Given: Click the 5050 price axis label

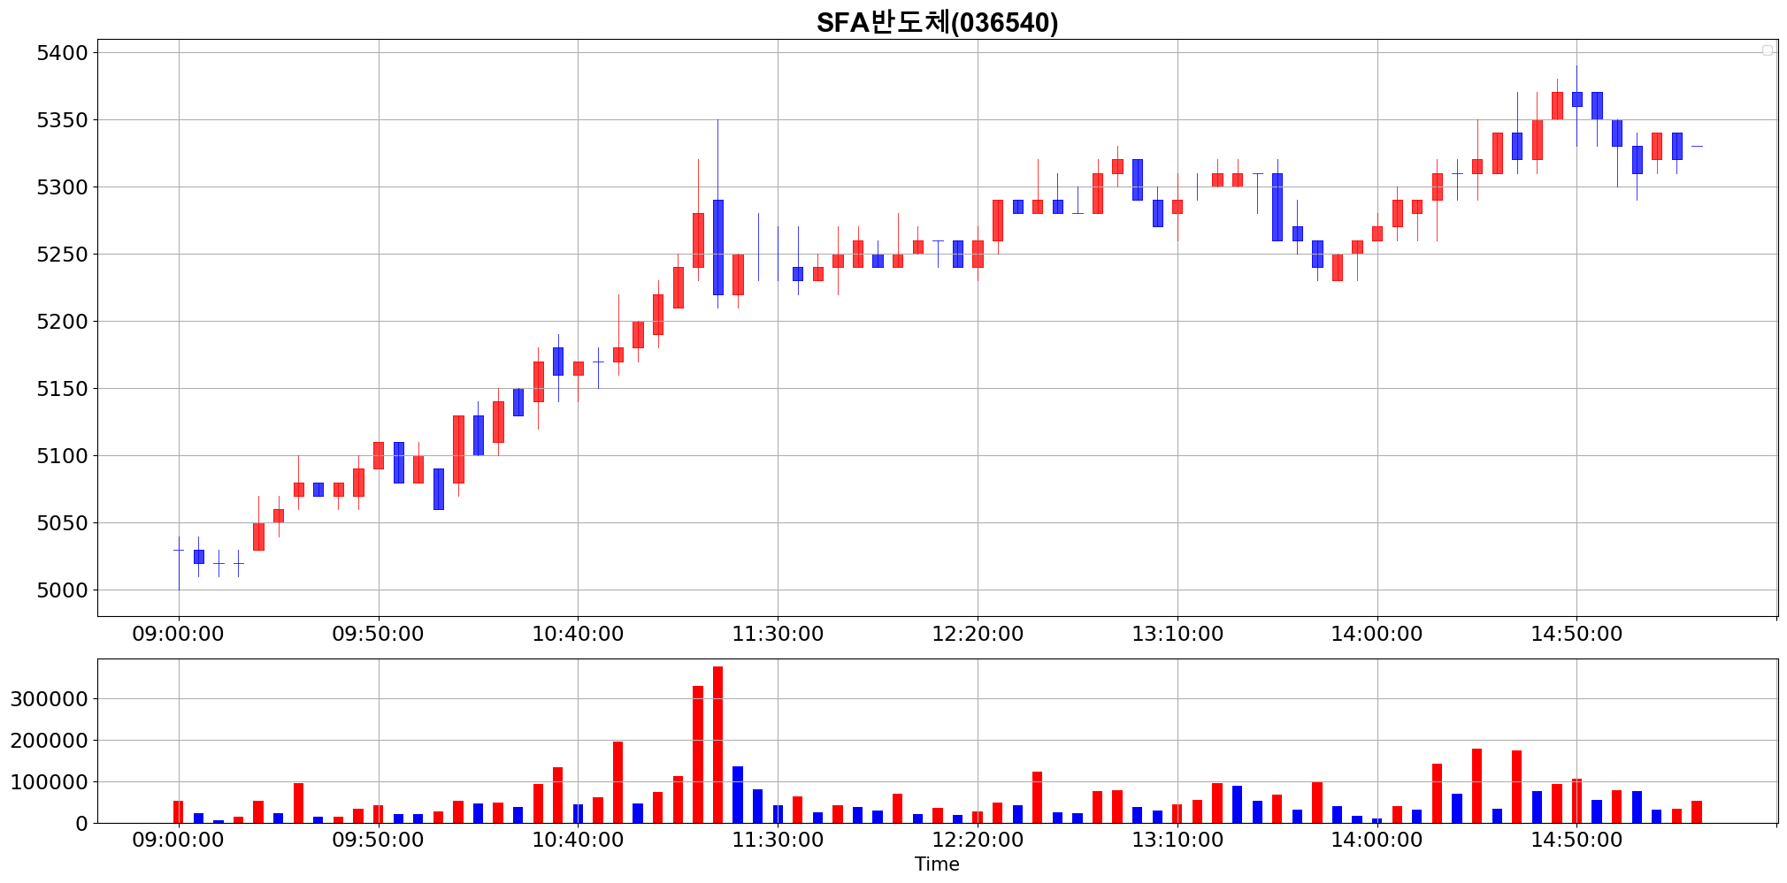Looking at the screenshot, I should pyautogui.click(x=63, y=523).
